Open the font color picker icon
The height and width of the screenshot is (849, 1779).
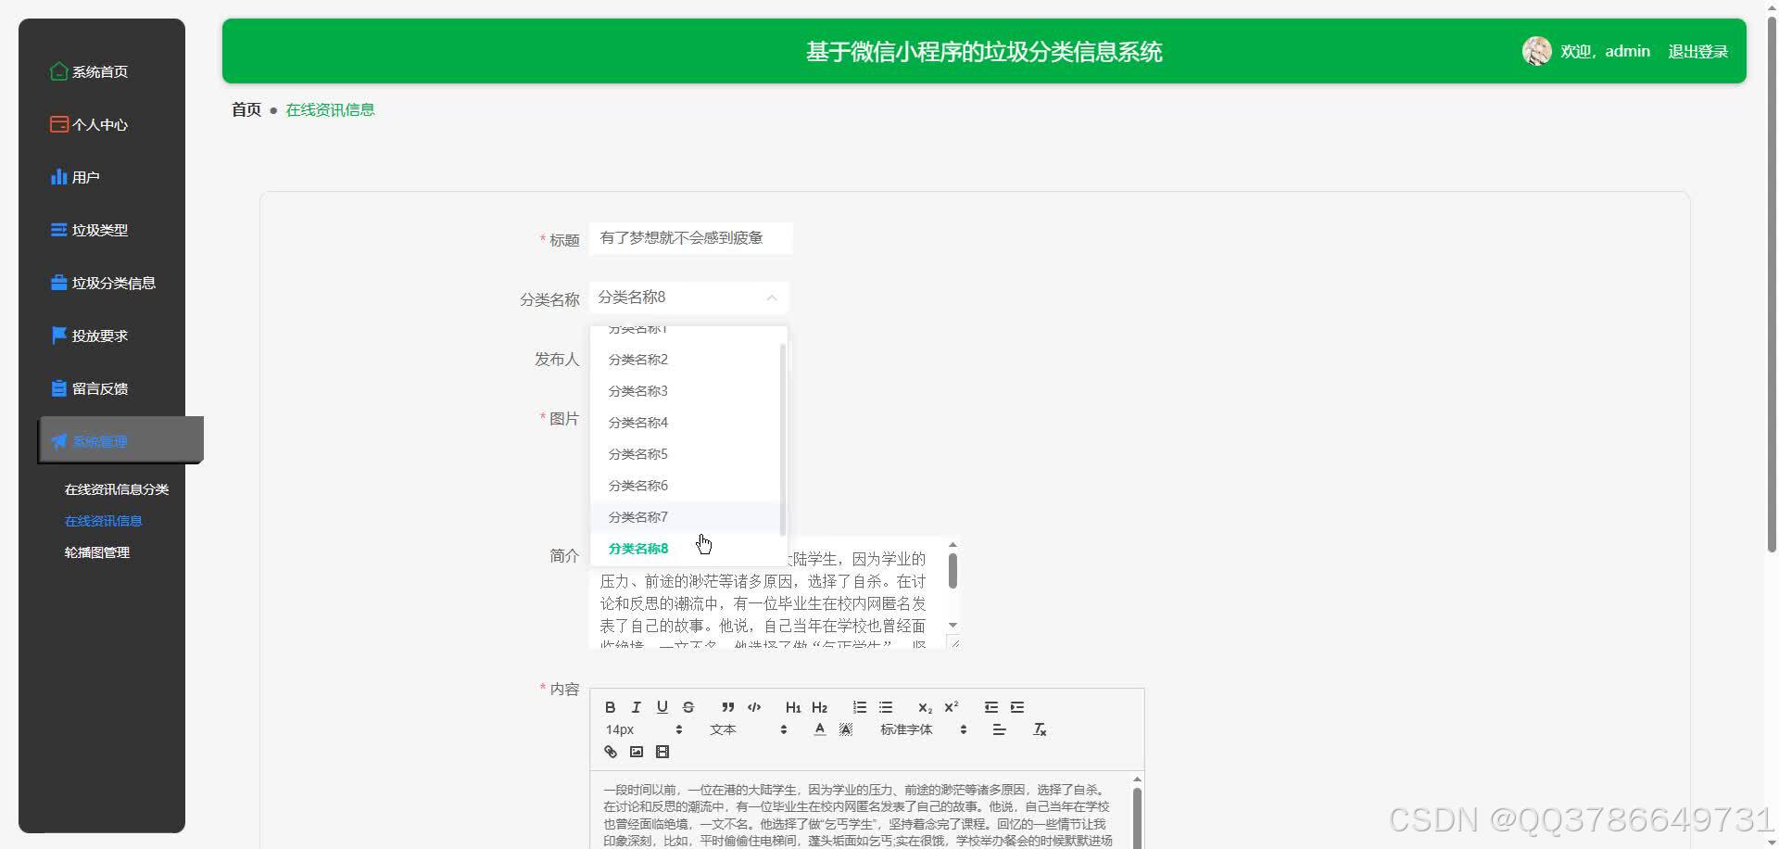click(819, 729)
